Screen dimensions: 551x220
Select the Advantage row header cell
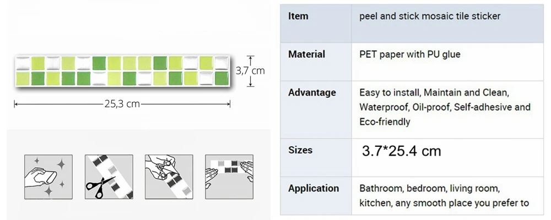pyautogui.click(x=316, y=109)
